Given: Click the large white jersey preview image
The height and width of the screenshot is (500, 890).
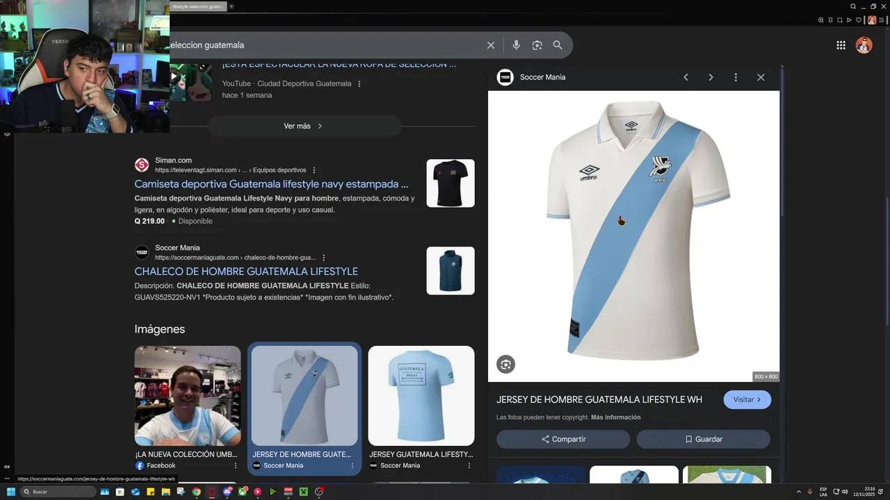Looking at the screenshot, I should click(x=634, y=236).
